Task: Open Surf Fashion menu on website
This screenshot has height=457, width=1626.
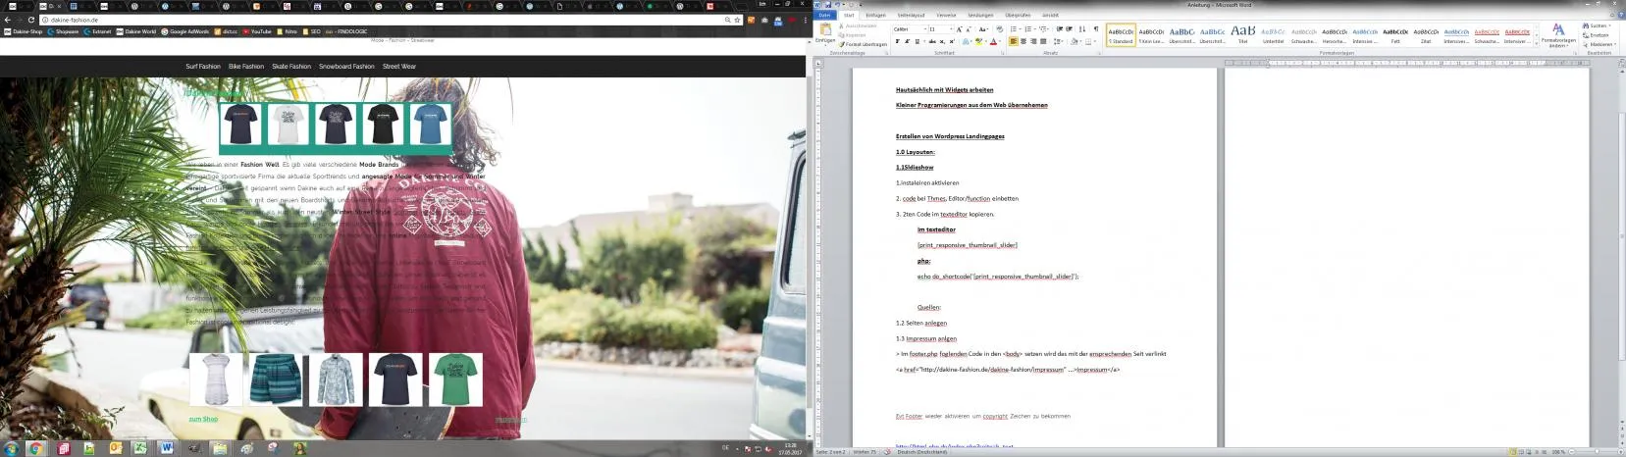Action: [x=203, y=67]
